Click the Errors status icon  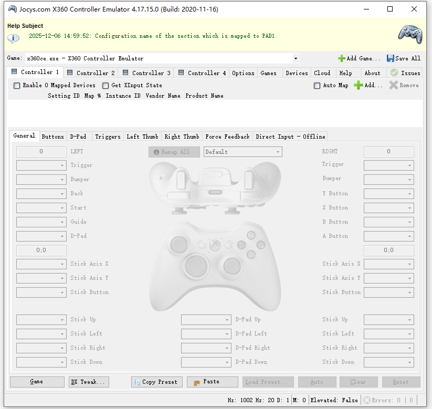point(366,400)
